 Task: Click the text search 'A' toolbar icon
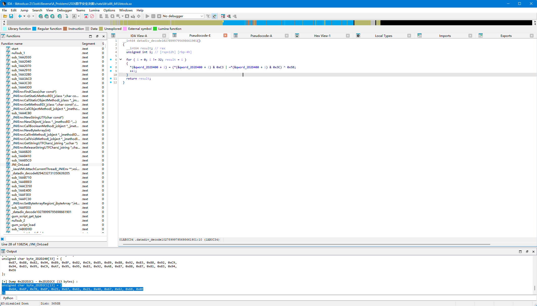tap(74, 16)
